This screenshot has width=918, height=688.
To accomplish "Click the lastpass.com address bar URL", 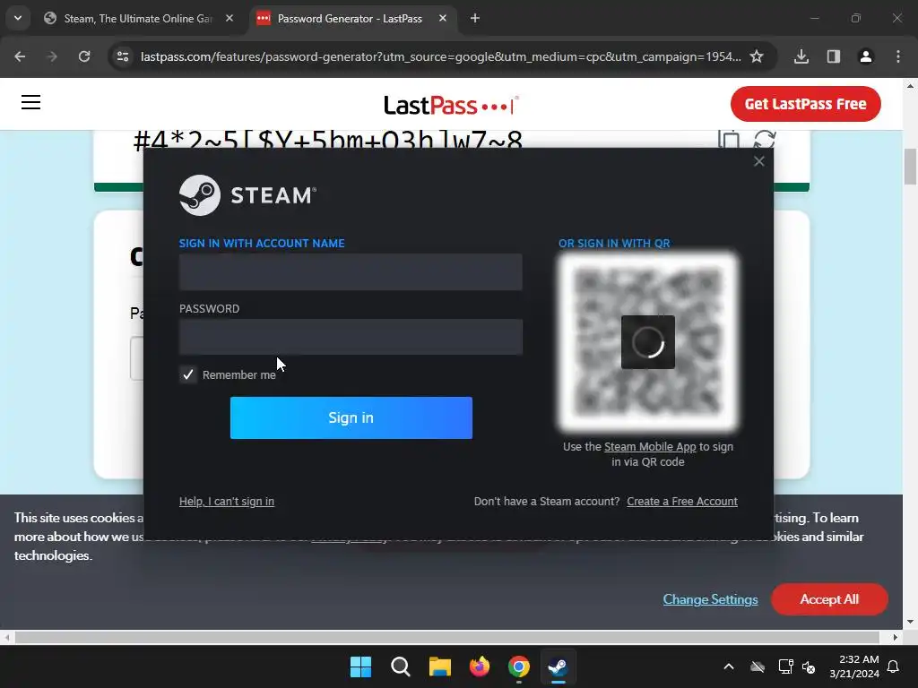I will (440, 56).
